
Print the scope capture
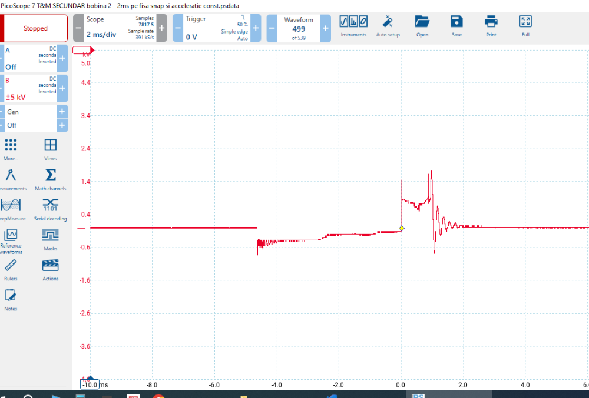pyautogui.click(x=491, y=26)
